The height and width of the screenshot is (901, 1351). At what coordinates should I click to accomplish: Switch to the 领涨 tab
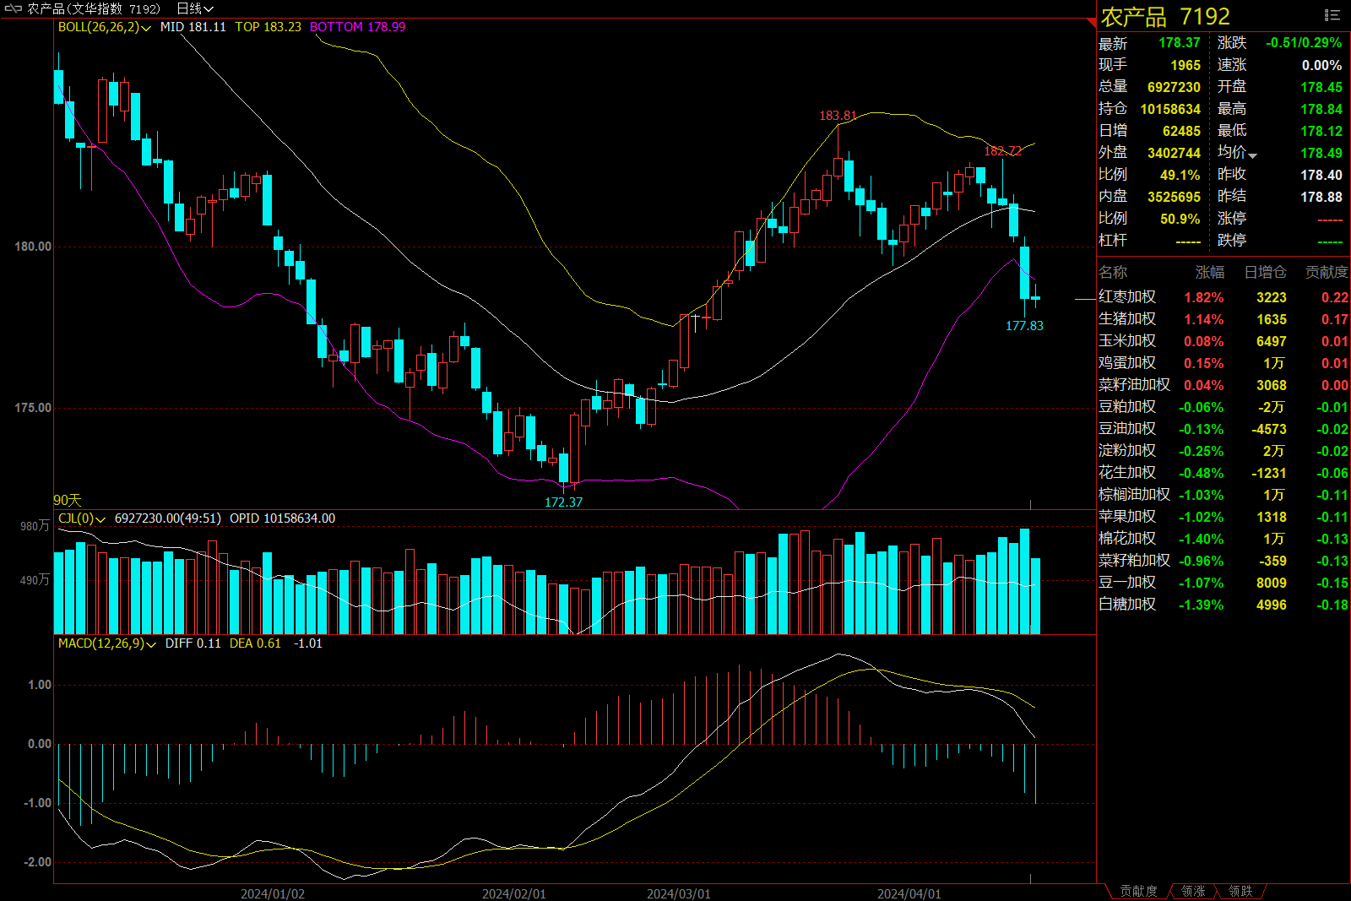click(1193, 891)
